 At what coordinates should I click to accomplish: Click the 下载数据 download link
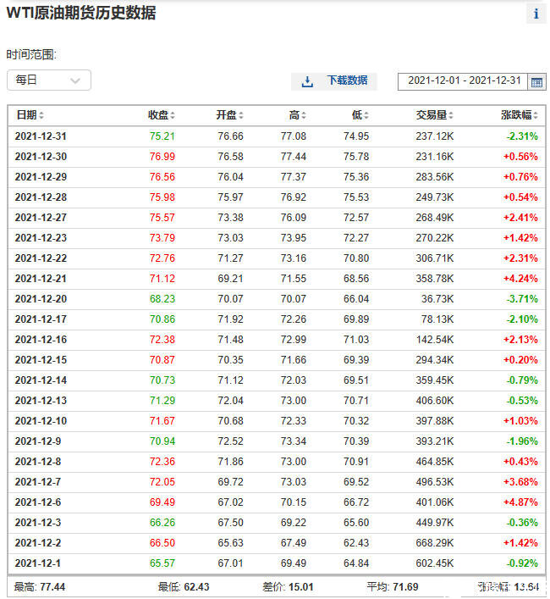tap(347, 80)
